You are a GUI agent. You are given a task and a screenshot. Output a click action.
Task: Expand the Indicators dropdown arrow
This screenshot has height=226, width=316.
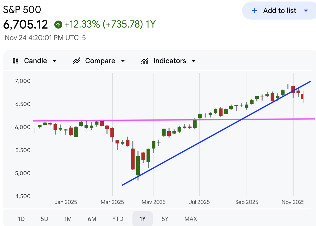[x=194, y=61]
